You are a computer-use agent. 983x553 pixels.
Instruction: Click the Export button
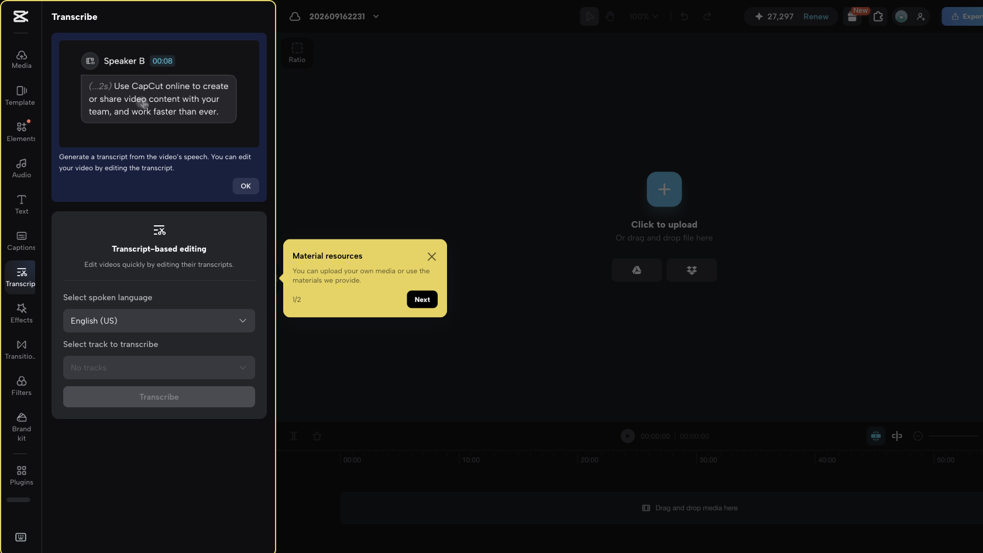(x=963, y=16)
